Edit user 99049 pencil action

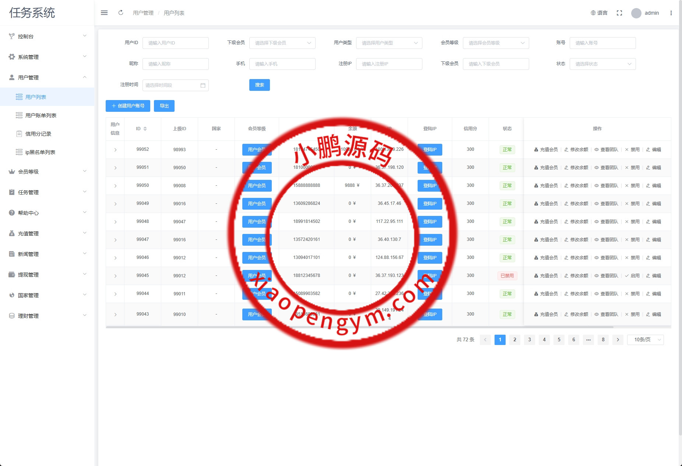[x=654, y=204]
